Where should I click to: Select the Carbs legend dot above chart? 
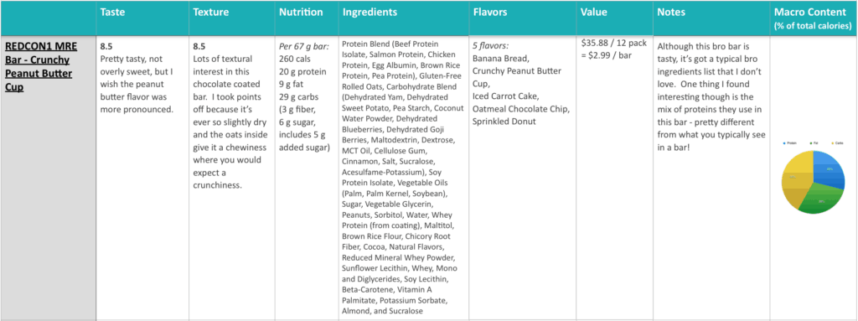(832, 143)
